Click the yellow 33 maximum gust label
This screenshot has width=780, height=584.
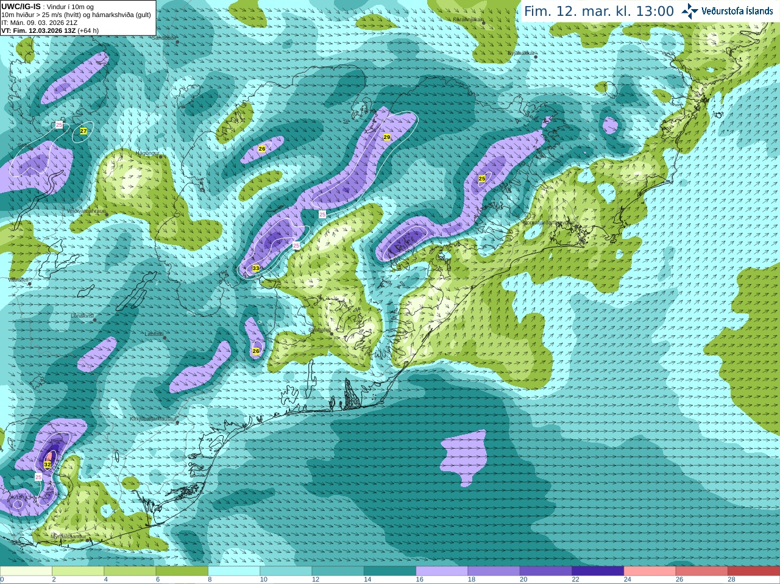coord(256,268)
